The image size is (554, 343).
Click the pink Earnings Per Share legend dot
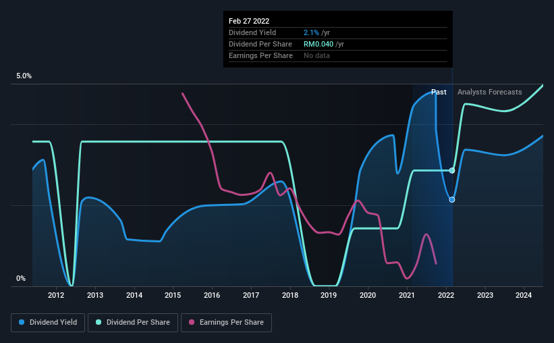click(192, 323)
